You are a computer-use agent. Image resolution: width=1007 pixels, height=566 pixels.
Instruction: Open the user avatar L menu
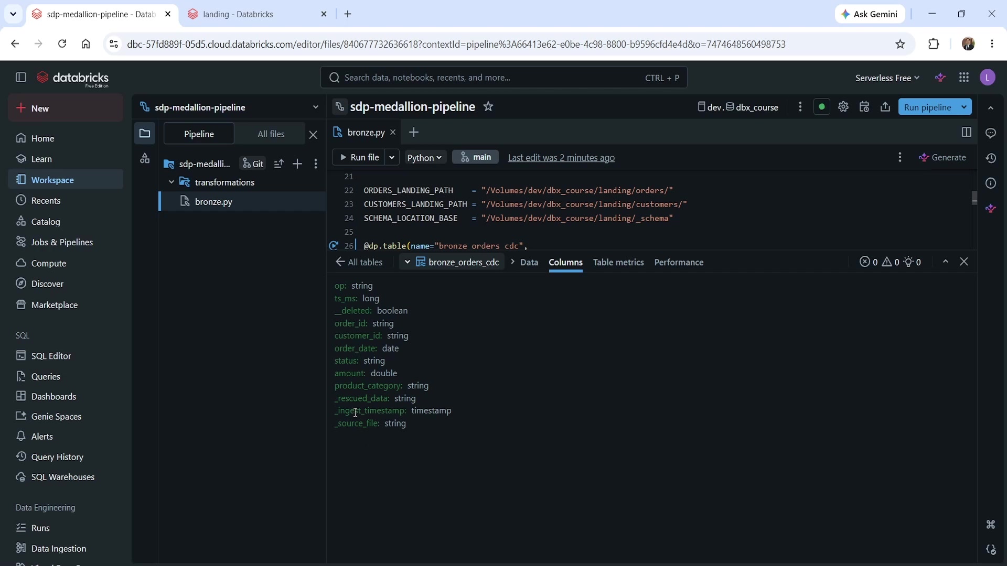point(988,78)
